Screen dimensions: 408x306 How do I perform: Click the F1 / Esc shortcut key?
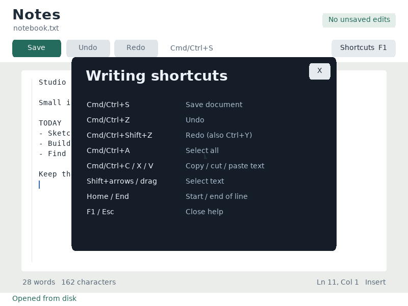(x=100, y=212)
